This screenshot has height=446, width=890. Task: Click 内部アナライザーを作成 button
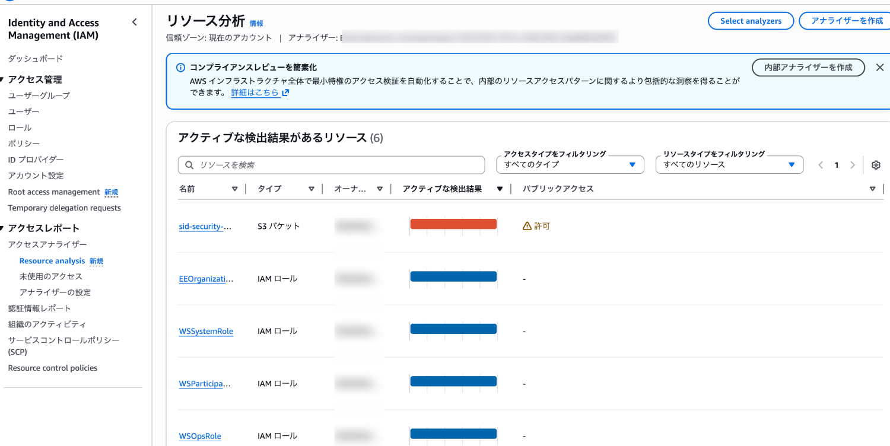808,68
